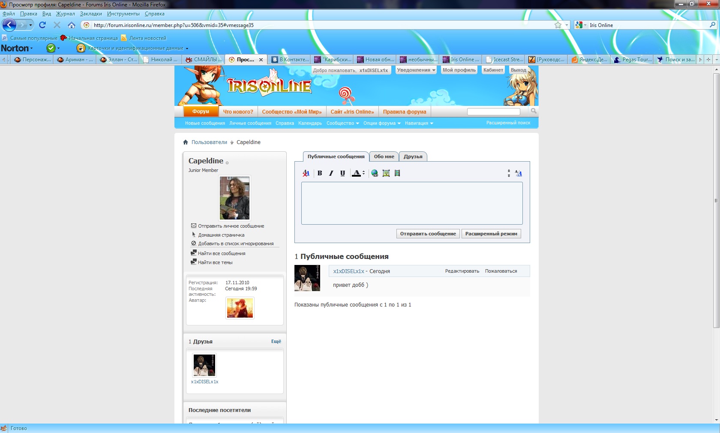Toggle underline formatting in message editor
The height and width of the screenshot is (433, 720).
(342, 173)
